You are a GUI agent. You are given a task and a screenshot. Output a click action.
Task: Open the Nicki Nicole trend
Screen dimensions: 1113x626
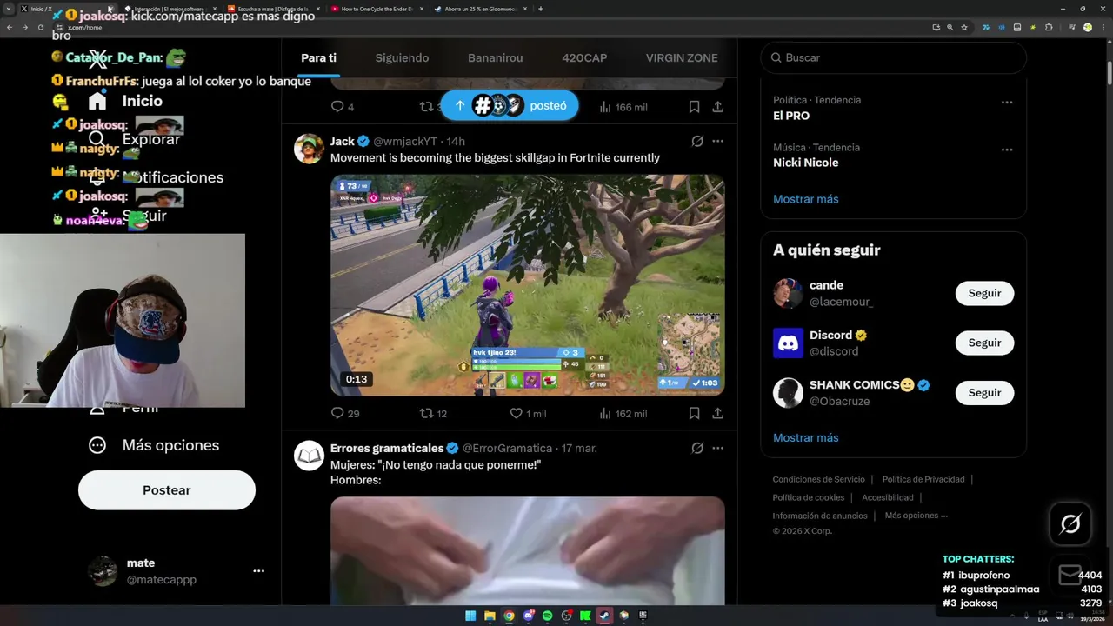pyautogui.click(x=805, y=163)
